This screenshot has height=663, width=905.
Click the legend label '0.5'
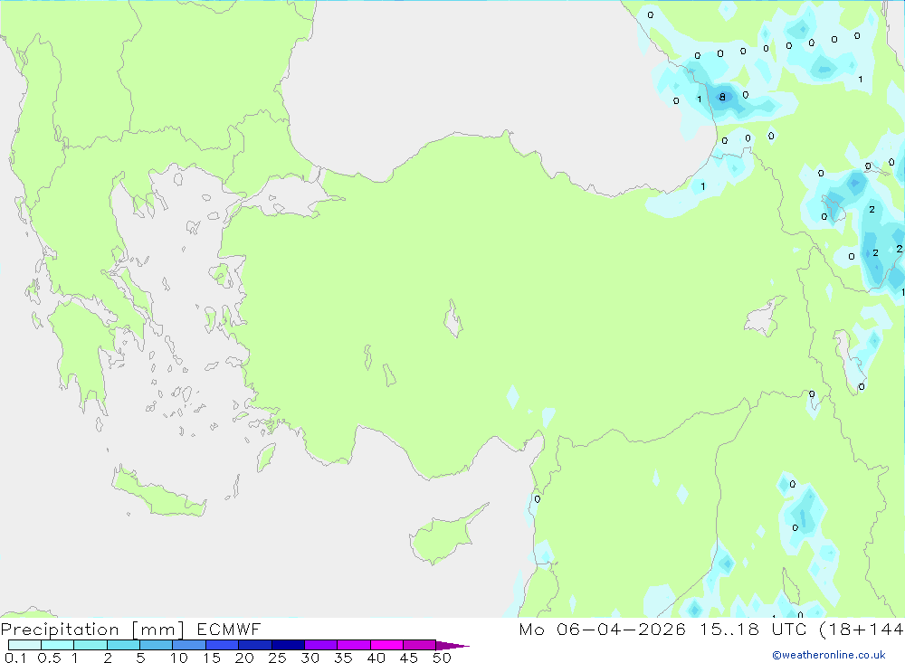coord(49,658)
